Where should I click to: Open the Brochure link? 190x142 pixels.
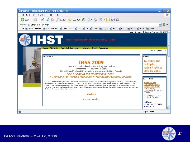pos(91,94)
